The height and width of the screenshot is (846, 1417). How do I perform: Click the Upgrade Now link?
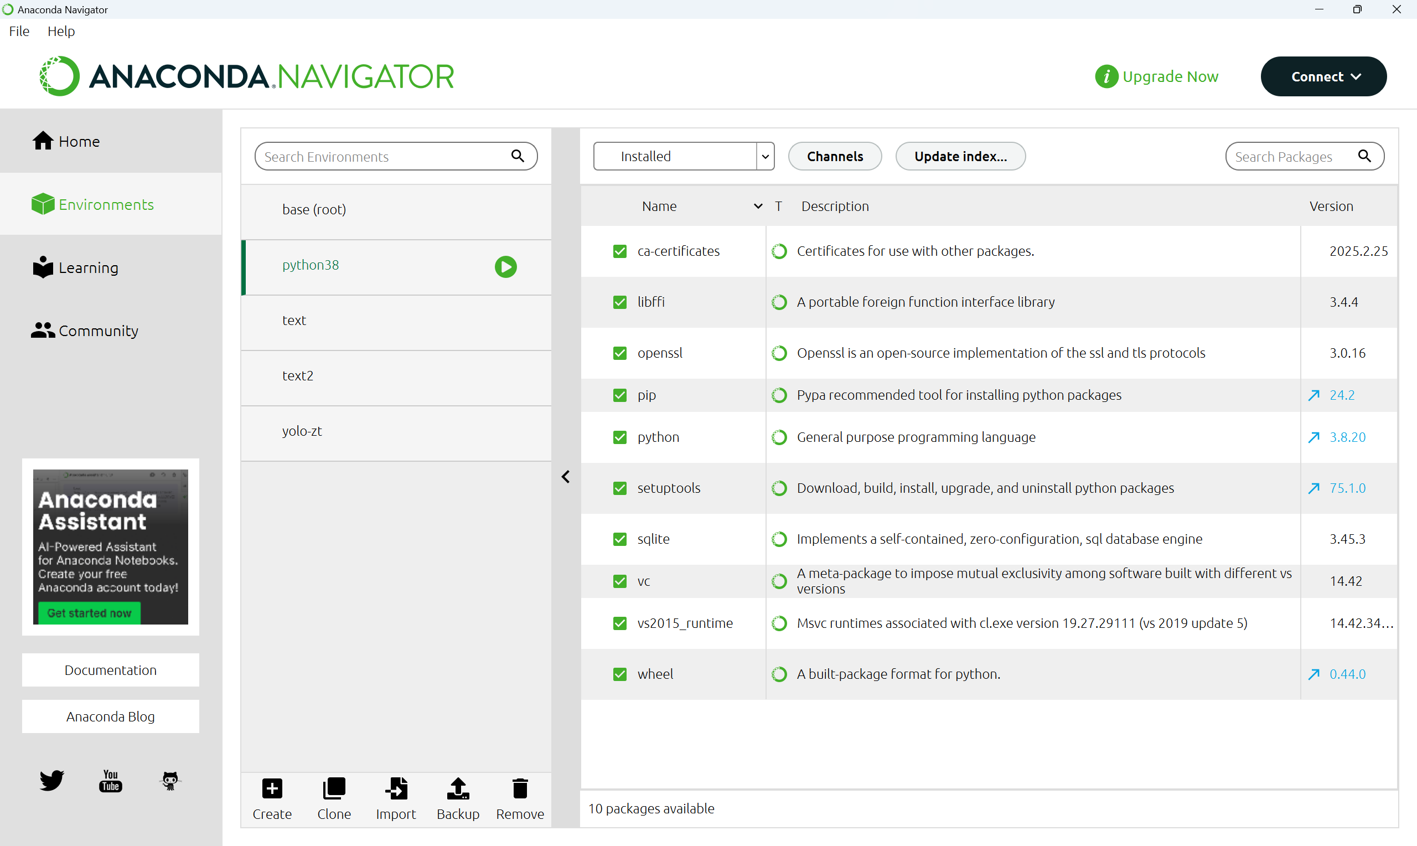(1170, 76)
